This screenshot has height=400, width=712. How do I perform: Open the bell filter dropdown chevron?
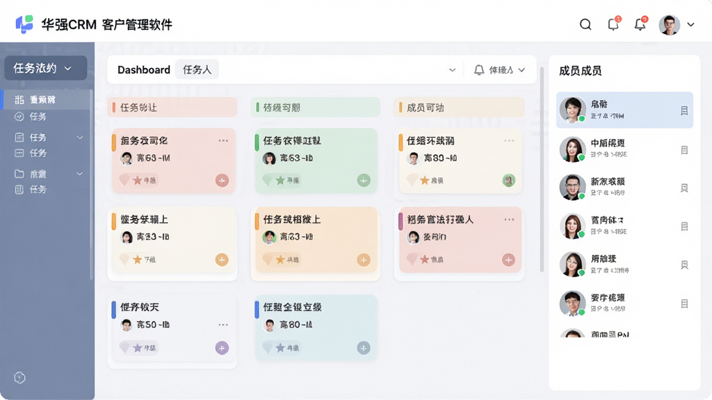point(521,70)
